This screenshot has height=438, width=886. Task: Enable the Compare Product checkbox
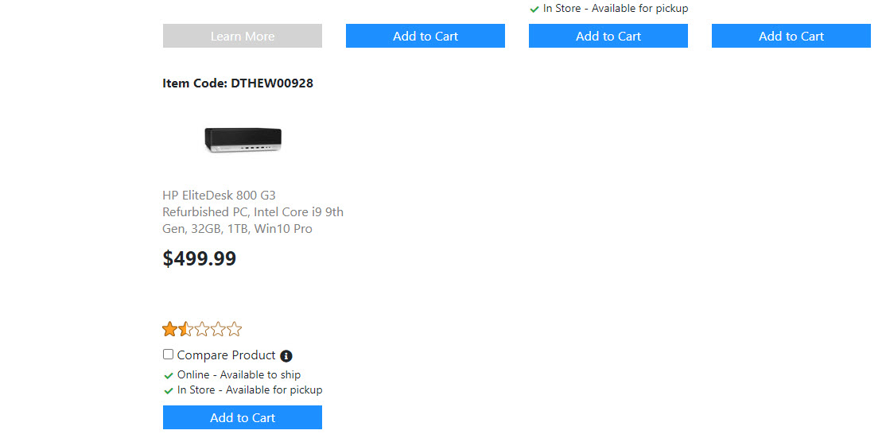[x=168, y=355]
